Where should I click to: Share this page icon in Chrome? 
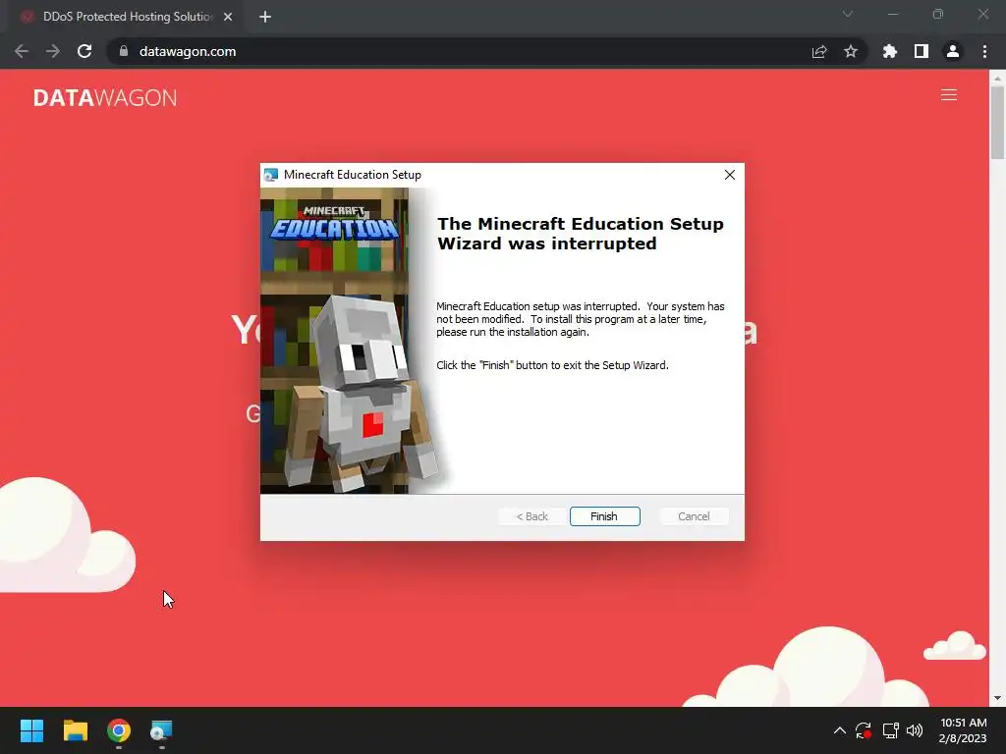pos(819,51)
